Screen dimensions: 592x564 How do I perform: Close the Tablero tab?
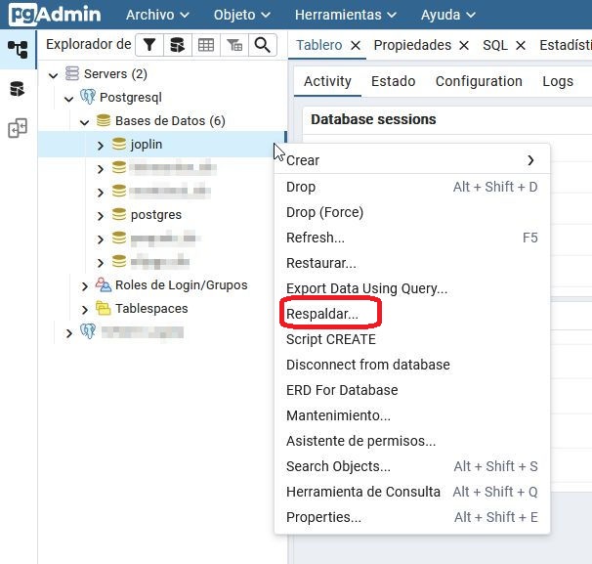pos(356,45)
